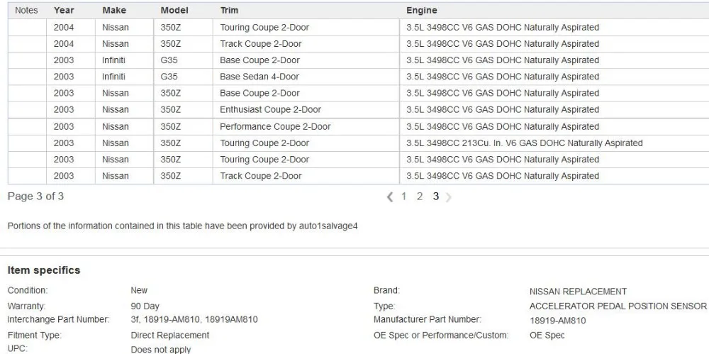Go to previous page with left chevron
The width and height of the screenshot is (709, 354).
pos(390,197)
